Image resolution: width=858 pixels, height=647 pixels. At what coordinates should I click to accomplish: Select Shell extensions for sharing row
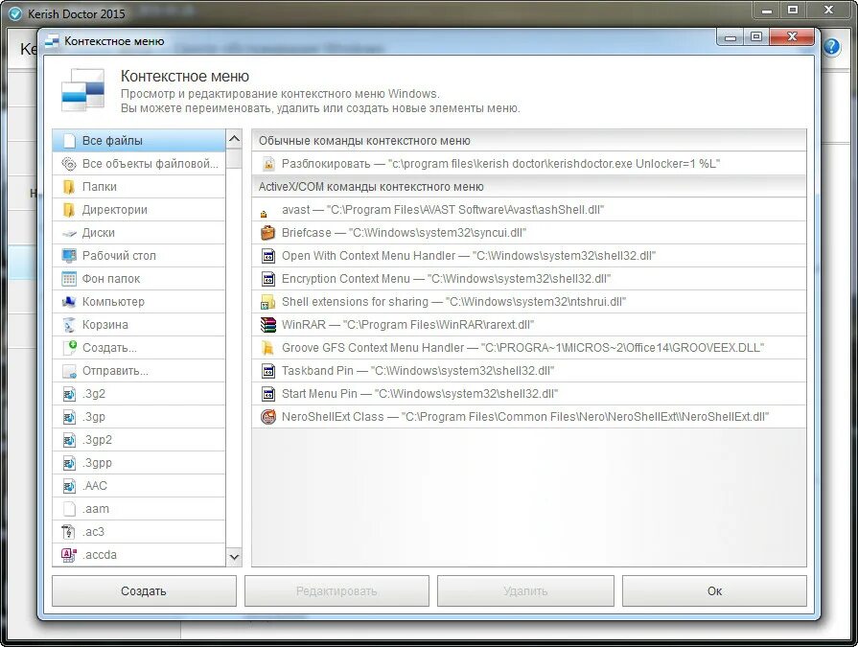[x=529, y=301]
